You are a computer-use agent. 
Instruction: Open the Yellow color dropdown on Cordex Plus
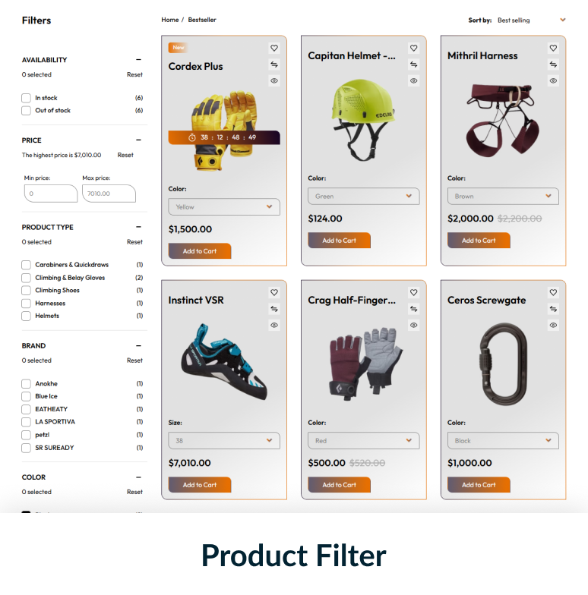(x=224, y=206)
